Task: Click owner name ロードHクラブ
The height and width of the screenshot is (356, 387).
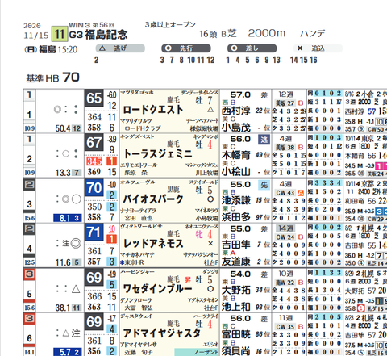Action: (x=142, y=128)
